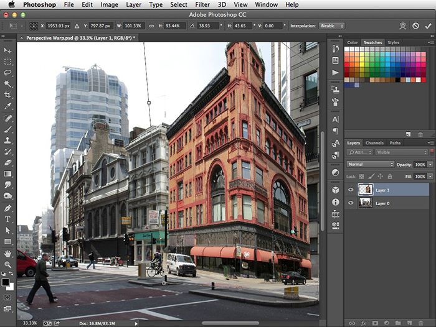The image size is (436, 327).
Task: Select the Lasso tool
Action: [x=8, y=73]
